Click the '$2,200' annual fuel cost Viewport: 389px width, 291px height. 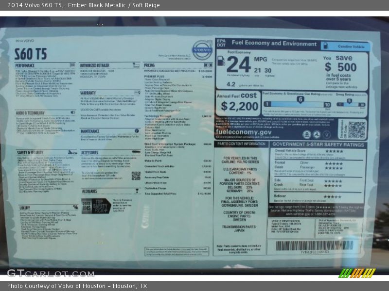click(239, 106)
